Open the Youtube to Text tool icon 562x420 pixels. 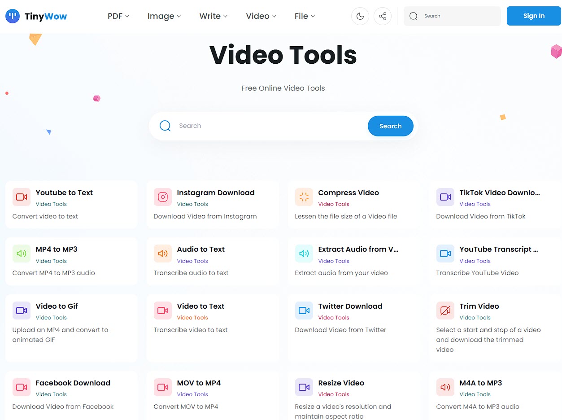point(22,197)
